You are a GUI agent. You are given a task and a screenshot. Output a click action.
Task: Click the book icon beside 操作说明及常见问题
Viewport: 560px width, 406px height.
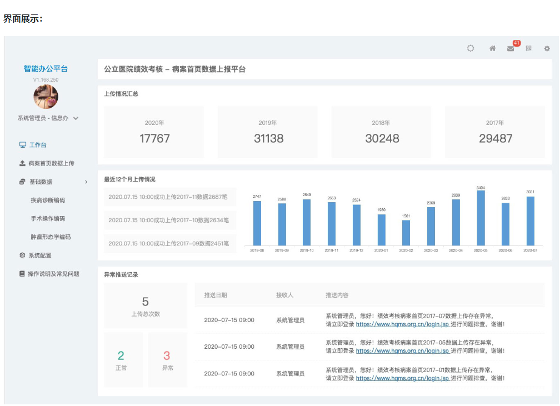coord(22,274)
